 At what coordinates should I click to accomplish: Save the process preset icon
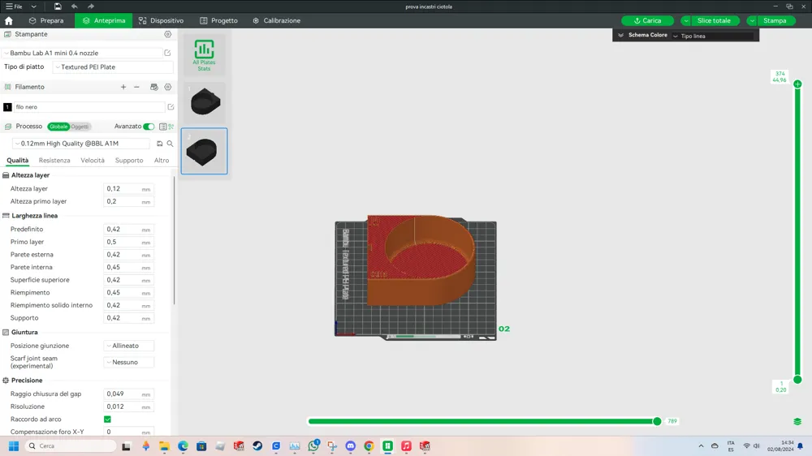coord(159,144)
